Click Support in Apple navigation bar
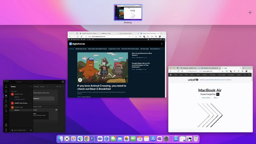 click(x=239, y=75)
